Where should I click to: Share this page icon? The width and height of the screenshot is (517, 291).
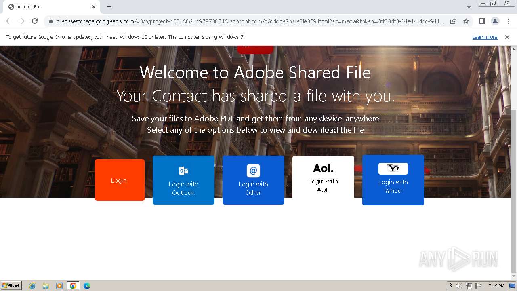pyautogui.click(x=453, y=21)
